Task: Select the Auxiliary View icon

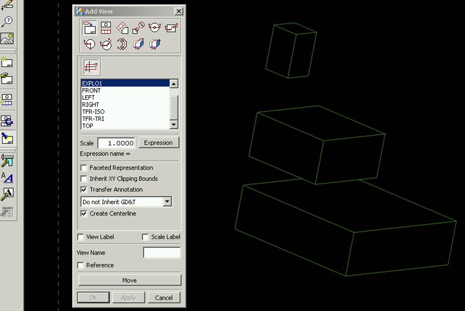Action: click(122, 28)
